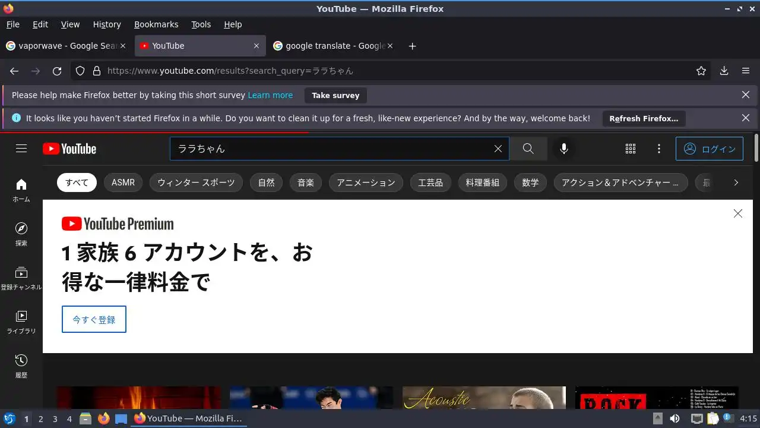Open the Help menu
This screenshot has width=760, height=428.
pos(233,24)
